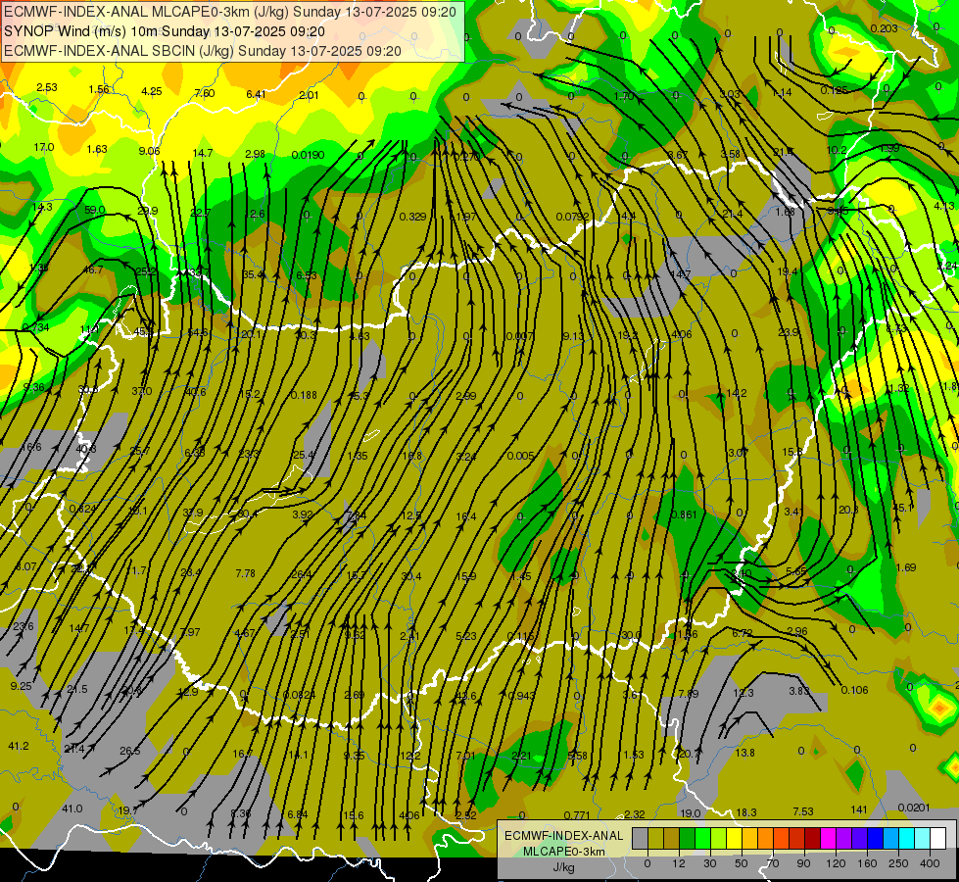The width and height of the screenshot is (959, 882).
Task: Click the legend tick label 400
Action: point(930,863)
